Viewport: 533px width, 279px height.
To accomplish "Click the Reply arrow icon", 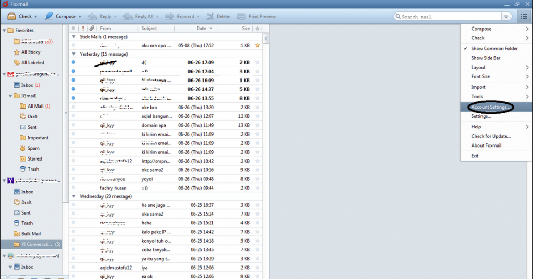I will point(92,16).
